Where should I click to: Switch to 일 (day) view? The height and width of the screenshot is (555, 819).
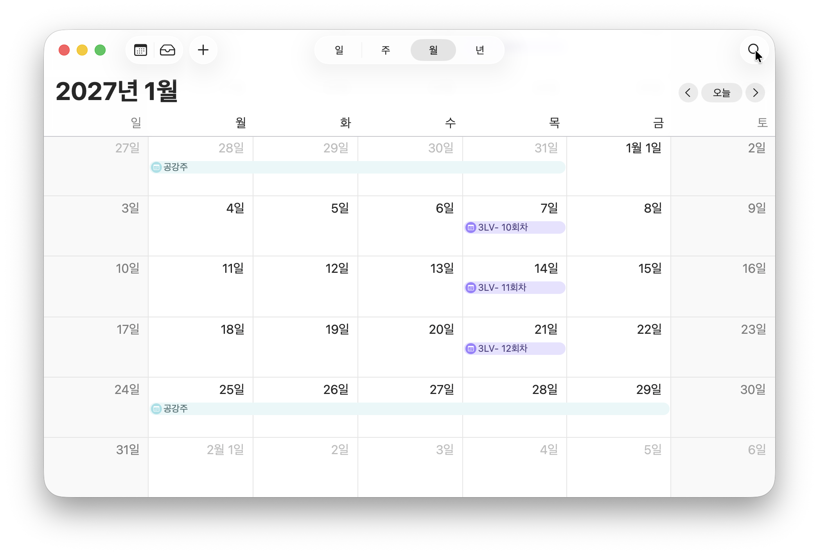(339, 50)
